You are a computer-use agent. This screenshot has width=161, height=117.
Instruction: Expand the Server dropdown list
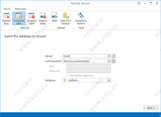(x=109, y=56)
